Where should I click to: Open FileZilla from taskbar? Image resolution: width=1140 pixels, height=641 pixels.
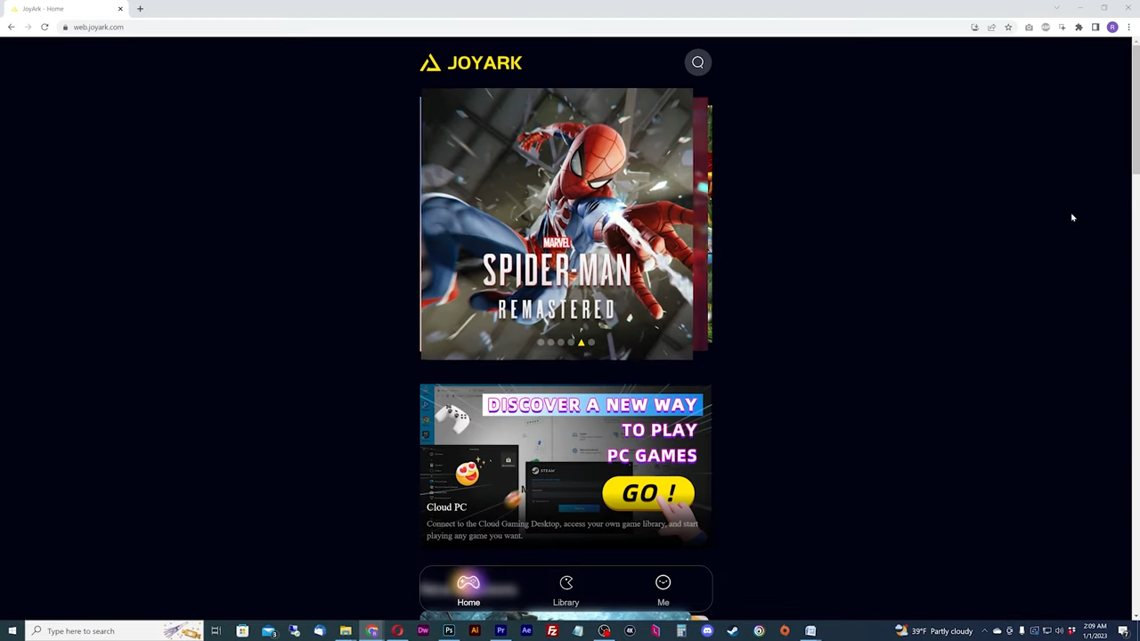[x=552, y=631]
